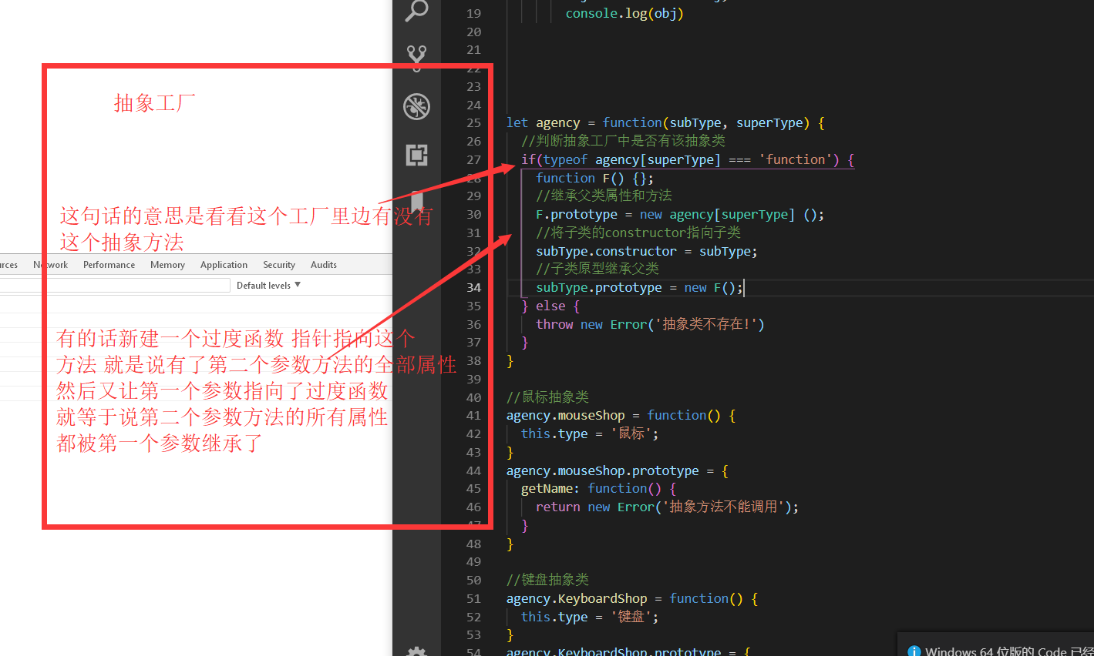
Task: Switch to the Memory tab in DevTools
Action: [x=167, y=265]
